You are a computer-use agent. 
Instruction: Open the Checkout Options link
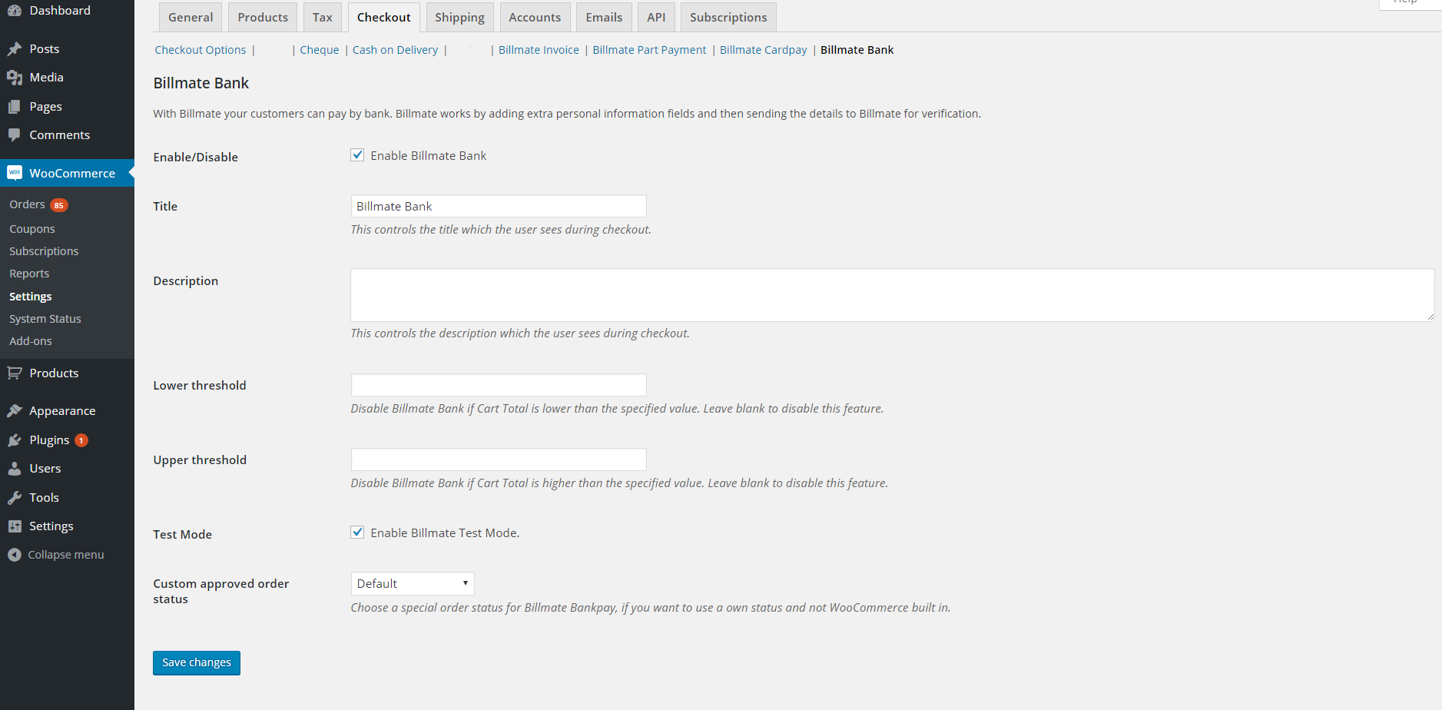coord(201,50)
